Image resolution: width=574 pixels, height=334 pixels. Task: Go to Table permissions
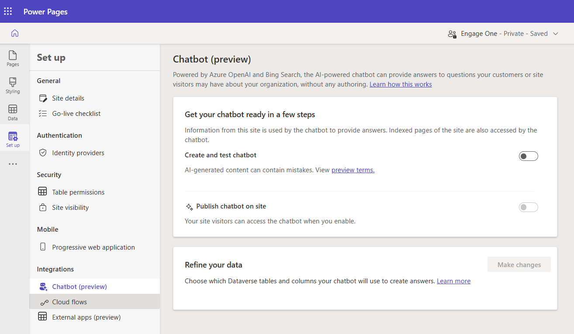78,192
